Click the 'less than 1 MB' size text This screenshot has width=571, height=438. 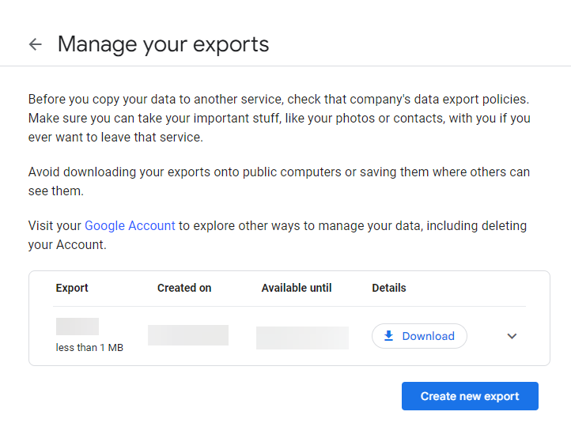89,348
